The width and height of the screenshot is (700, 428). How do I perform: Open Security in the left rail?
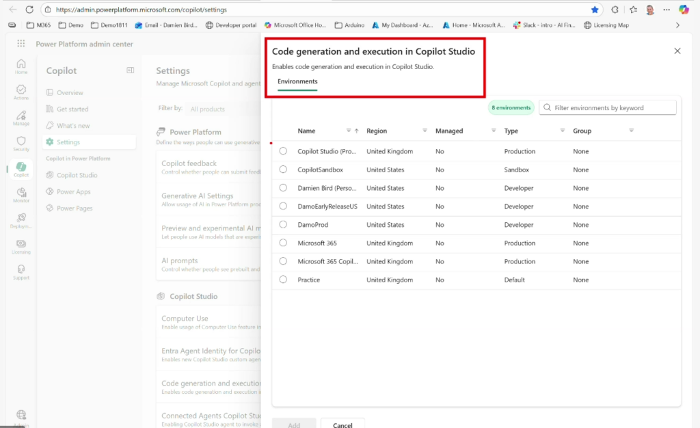click(21, 144)
